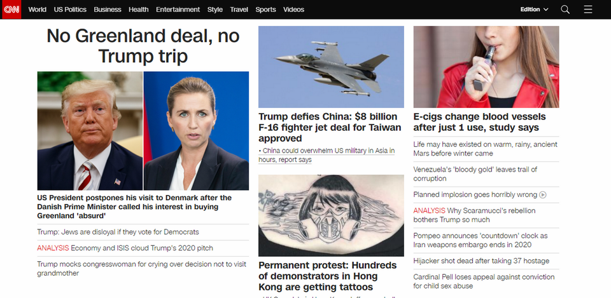611x298 pixels.
Task: Open 'No Greenland deal, no Trump trip' headline
Action: click(143, 46)
